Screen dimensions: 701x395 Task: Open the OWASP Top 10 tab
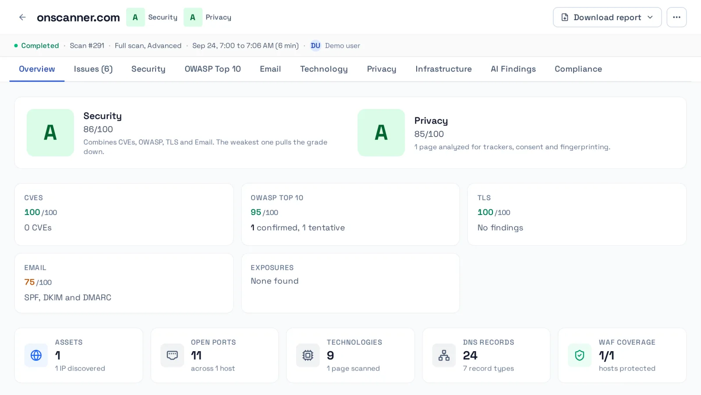point(213,69)
